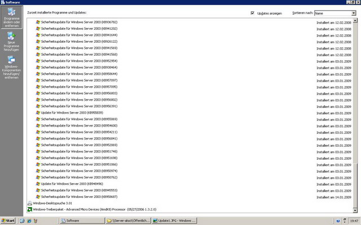Image resolution: width=361 pixels, height=225 pixels.
Task: Click the blue help icon in the system tray
Action: [x=338, y=221]
